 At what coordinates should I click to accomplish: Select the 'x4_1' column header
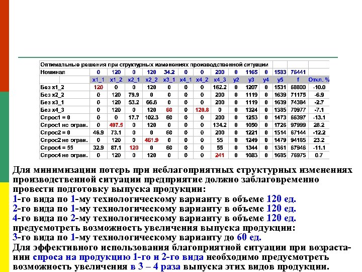pos(186,80)
